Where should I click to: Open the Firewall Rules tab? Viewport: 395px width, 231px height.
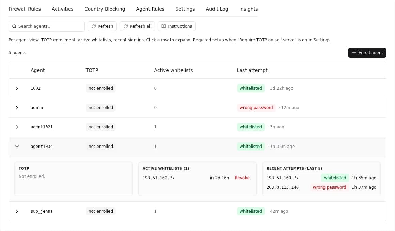tap(25, 9)
